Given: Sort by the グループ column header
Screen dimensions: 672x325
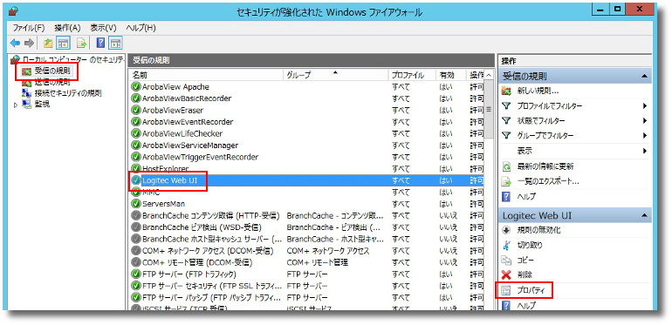Looking at the screenshot, I should coord(336,75).
